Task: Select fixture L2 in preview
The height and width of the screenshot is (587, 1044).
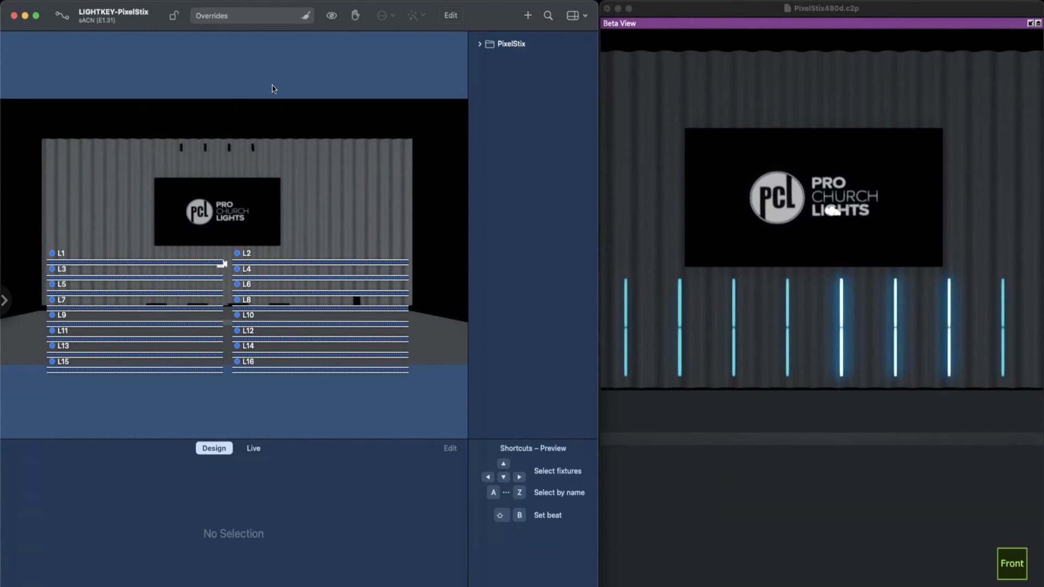Action: tap(242, 253)
